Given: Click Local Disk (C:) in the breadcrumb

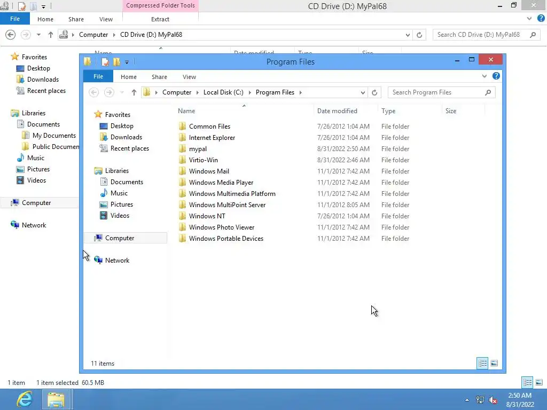Looking at the screenshot, I should tap(223, 92).
